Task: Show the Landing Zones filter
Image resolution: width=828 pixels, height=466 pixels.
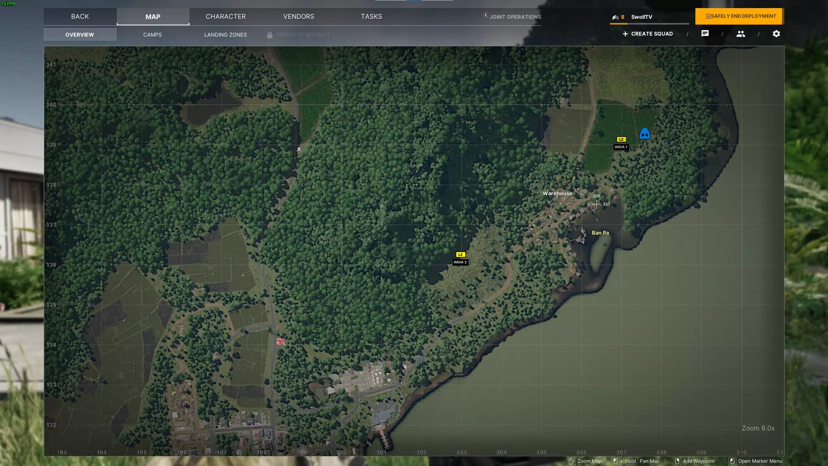Action: [x=225, y=35]
